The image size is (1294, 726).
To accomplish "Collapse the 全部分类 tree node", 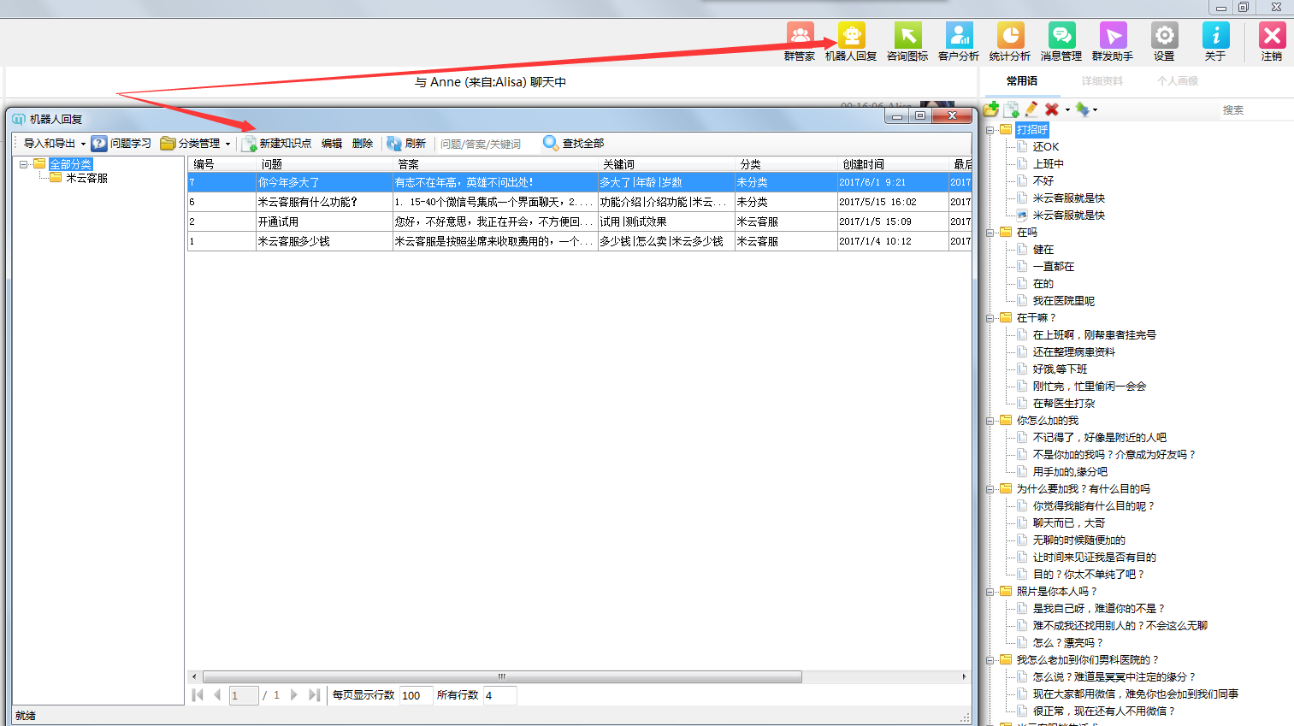I will (x=24, y=164).
